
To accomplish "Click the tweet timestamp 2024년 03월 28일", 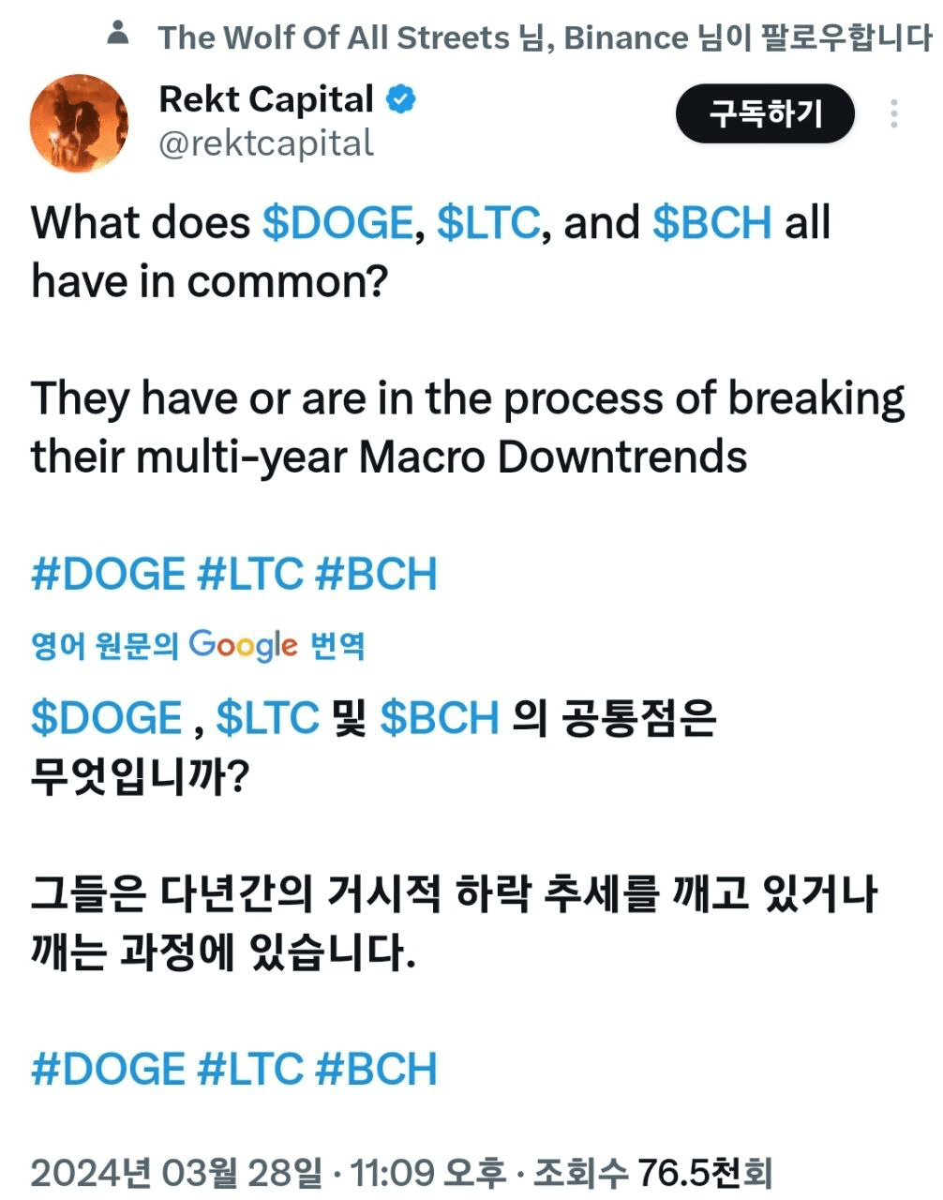I will coord(176,1173).
